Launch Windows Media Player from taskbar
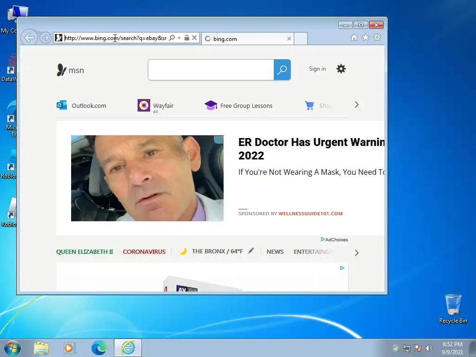 coord(70,348)
